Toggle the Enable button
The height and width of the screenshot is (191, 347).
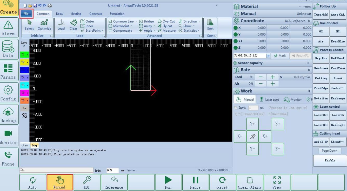330,160
